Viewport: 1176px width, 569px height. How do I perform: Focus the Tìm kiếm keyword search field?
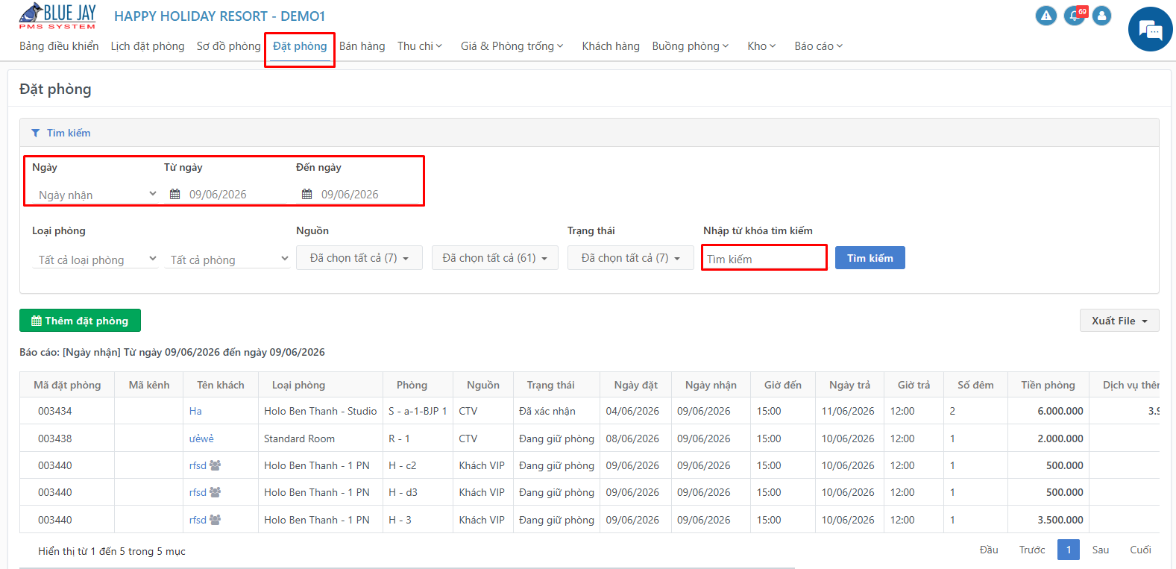pyautogui.click(x=764, y=259)
